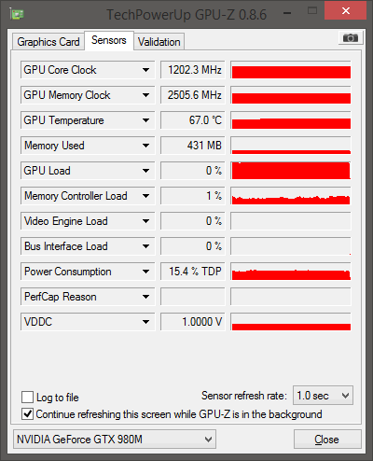Image resolution: width=373 pixels, height=461 pixels.
Task: Open GPU Temperature sensor arrow
Action: click(145, 120)
